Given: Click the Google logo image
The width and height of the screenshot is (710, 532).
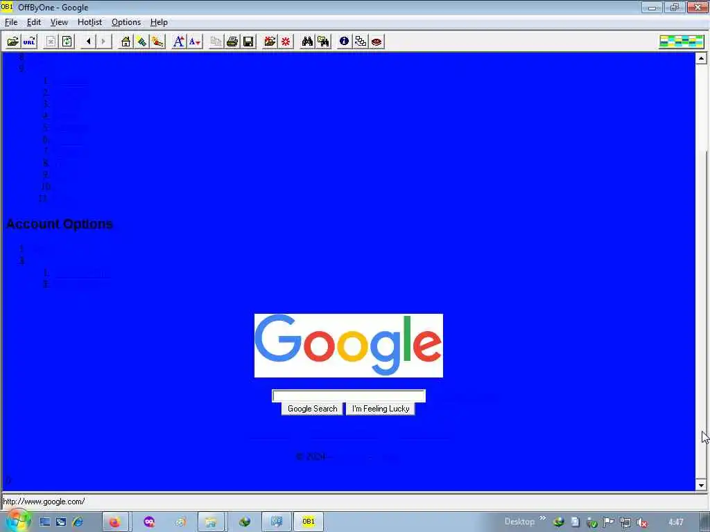Looking at the screenshot, I should [x=349, y=346].
